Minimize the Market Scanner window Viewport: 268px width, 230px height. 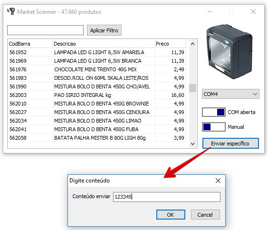210,11
